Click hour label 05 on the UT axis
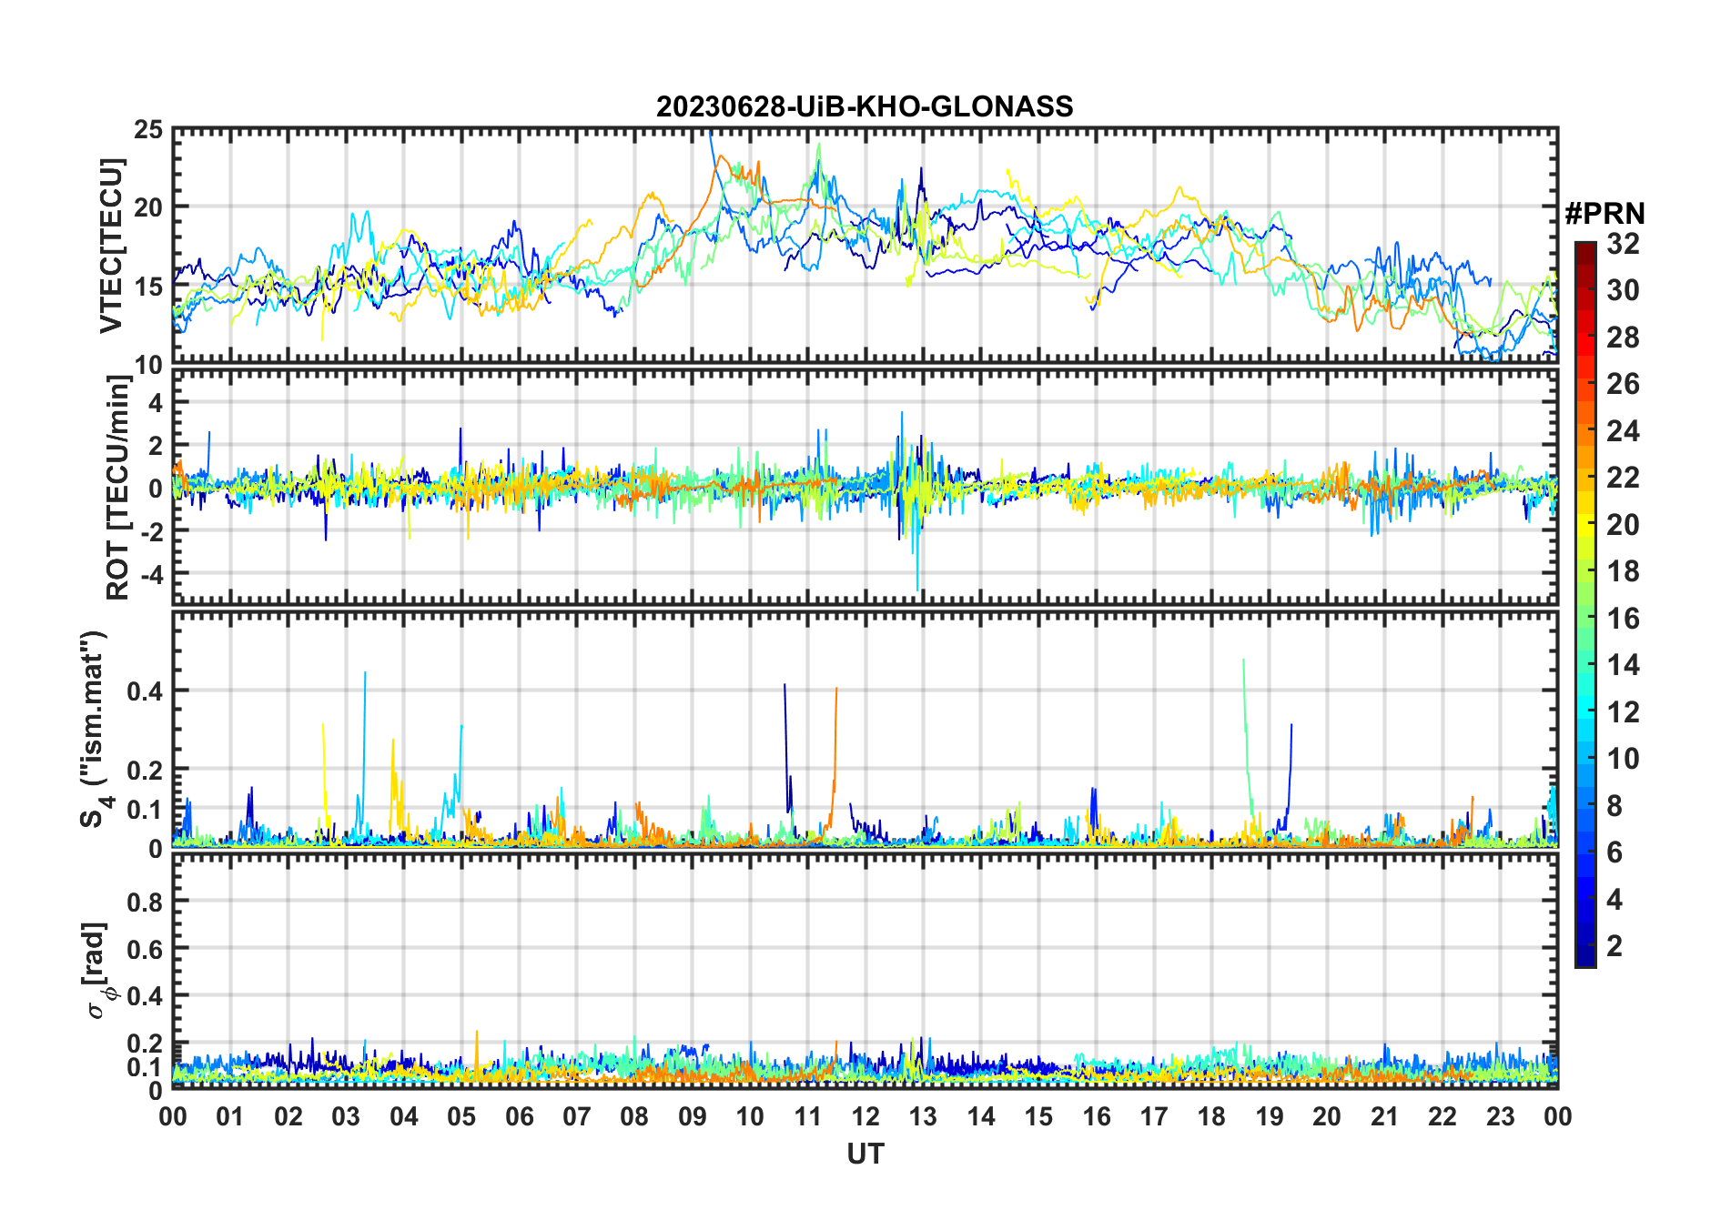1731x1210 pixels. click(461, 1116)
